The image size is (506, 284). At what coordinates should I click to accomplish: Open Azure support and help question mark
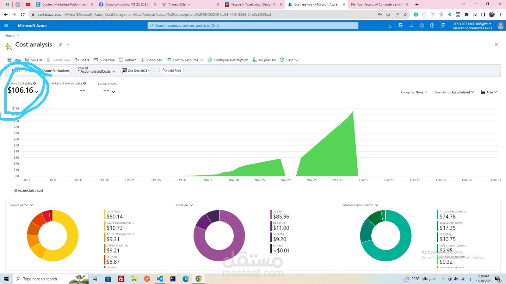(432, 26)
